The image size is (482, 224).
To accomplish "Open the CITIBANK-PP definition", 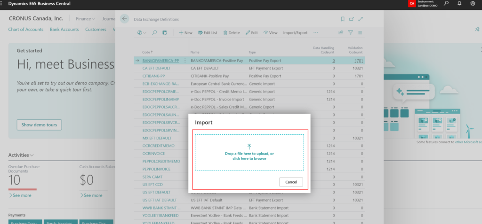I will (154, 76).
